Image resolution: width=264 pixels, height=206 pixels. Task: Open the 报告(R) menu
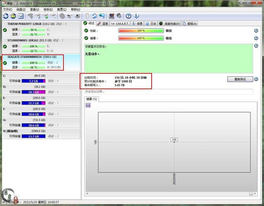coord(48,9)
